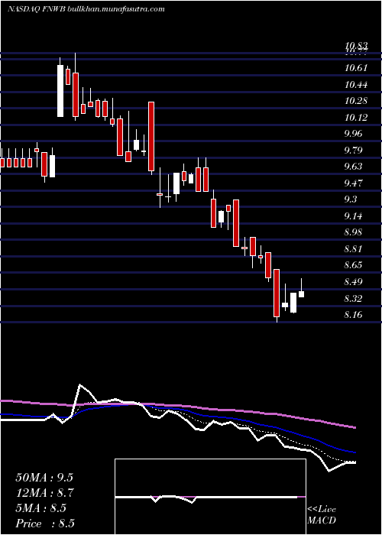Image resolution: width=382 pixels, height=535 pixels.
Task: Select the 8.32 price axis label
Action: (x=353, y=299)
